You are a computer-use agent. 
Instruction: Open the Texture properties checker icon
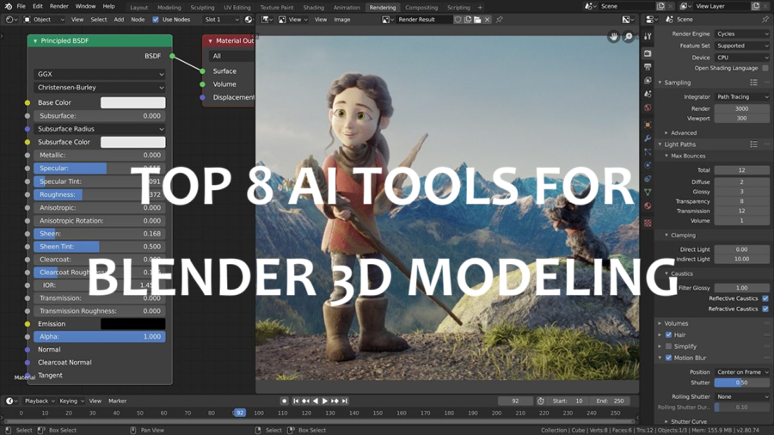pyautogui.click(x=648, y=223)
